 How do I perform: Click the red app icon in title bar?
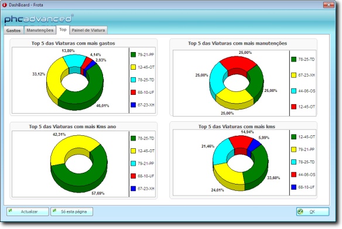(x=4, y=5)
